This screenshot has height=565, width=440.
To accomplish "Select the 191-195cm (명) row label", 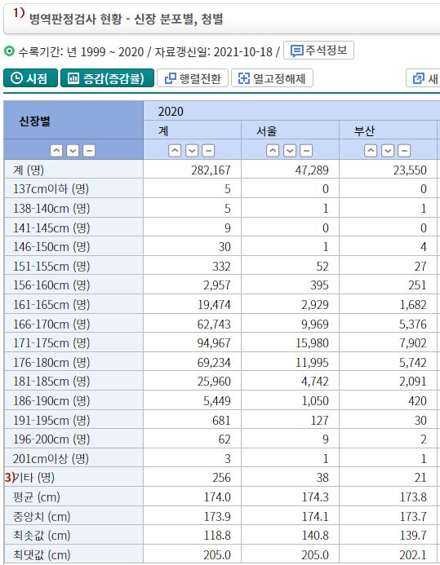I will click(51, 421).
